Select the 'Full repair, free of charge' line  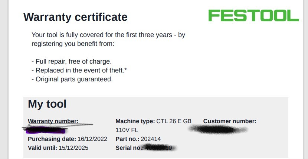[71, 61]
